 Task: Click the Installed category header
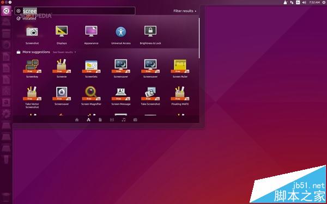point(26,18)
